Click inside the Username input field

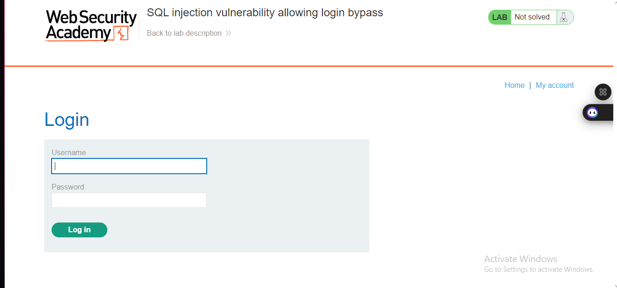(x=129, y=166)
